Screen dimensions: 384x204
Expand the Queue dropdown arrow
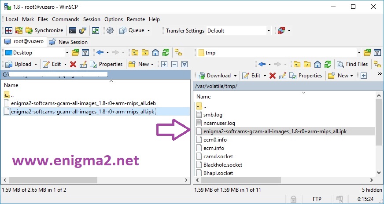(x=148, y=31)
